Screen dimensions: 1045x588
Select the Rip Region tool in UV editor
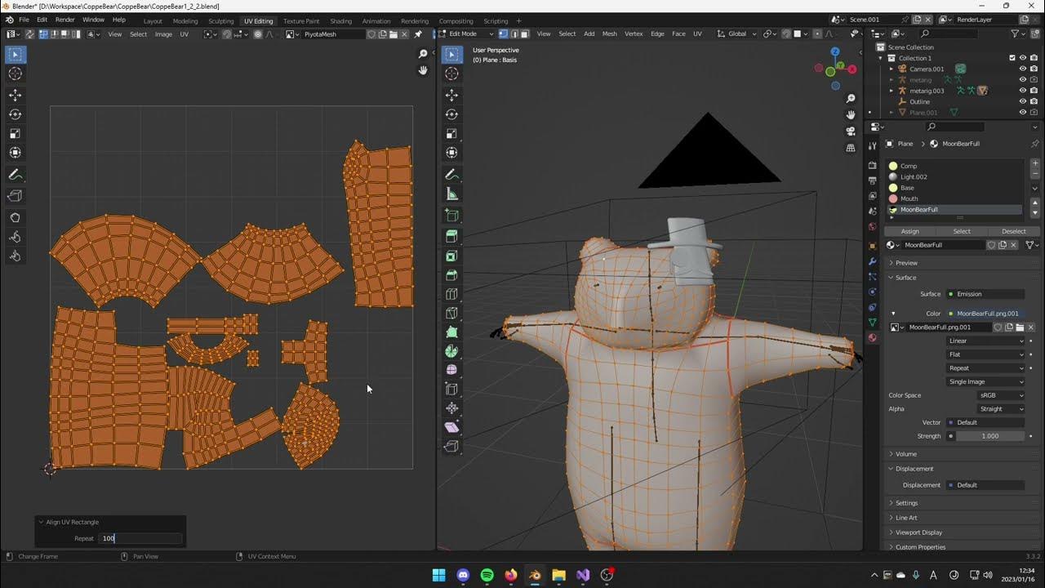coord(16,196)
